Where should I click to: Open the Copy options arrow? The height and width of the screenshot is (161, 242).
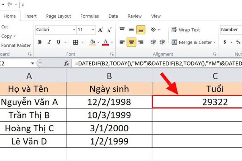tap(15, 36)
